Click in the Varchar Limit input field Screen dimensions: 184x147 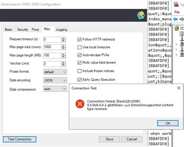point(52,64)
